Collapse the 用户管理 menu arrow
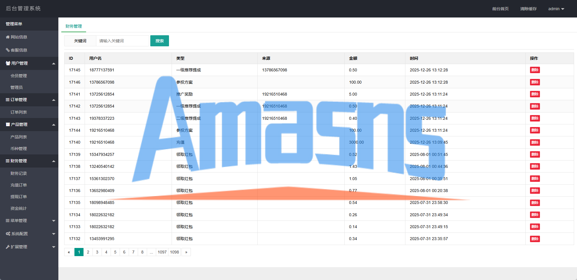577x280 pixels. coord(54,64)
